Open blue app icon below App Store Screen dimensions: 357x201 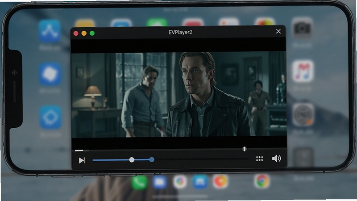click(x=50, y=74)
